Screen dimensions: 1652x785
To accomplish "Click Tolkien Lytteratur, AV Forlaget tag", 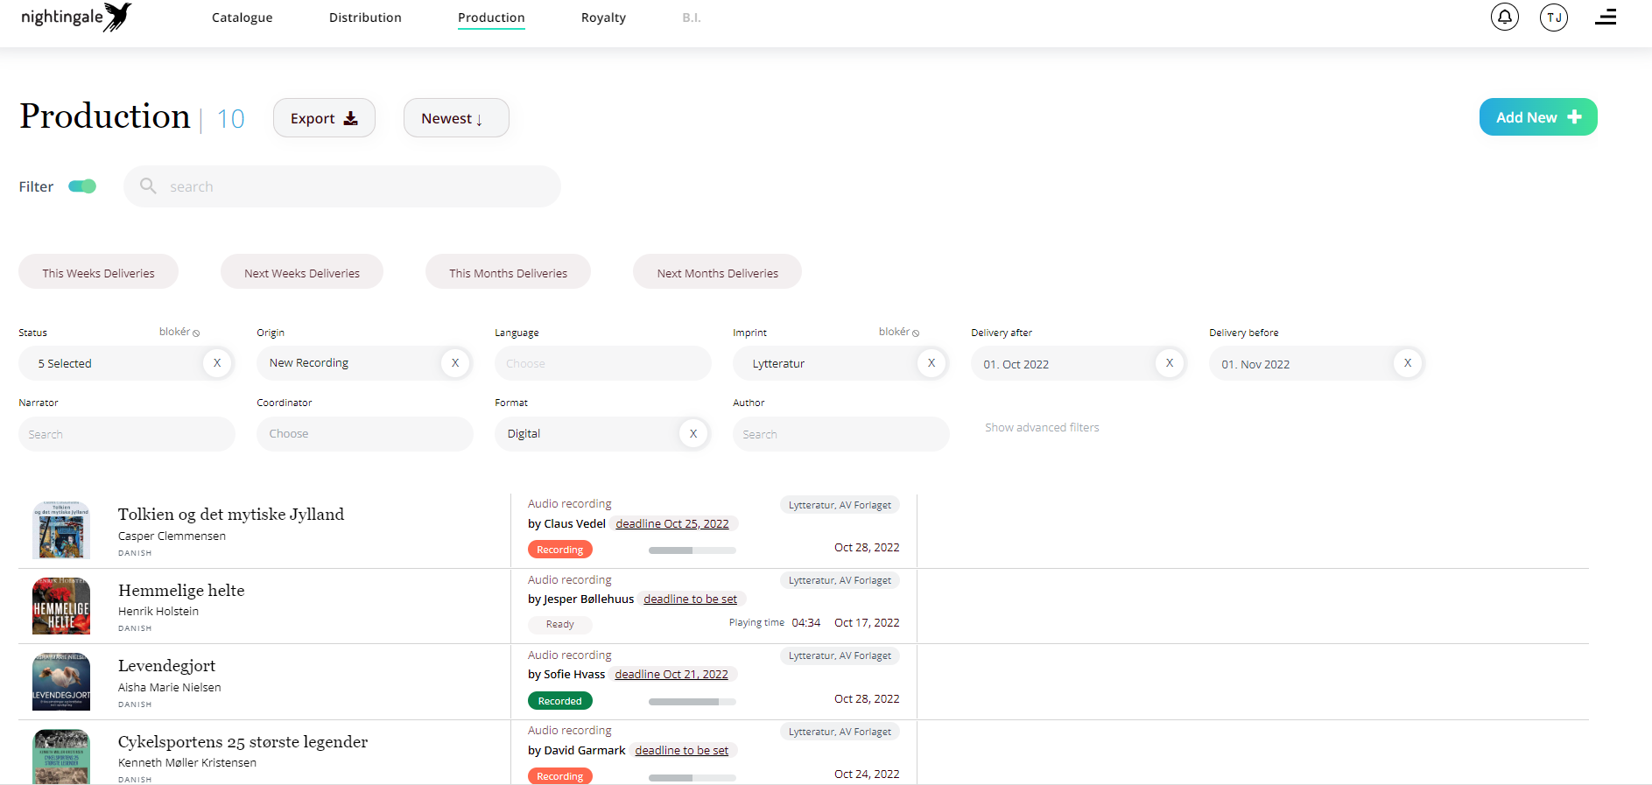I will click(840, 505).
